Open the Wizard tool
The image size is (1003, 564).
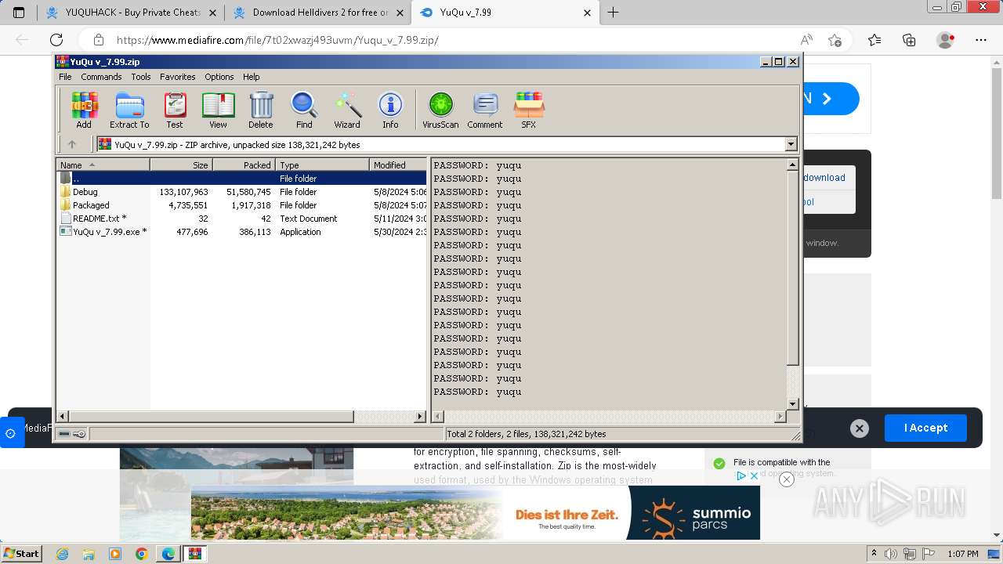click(347, 110)
